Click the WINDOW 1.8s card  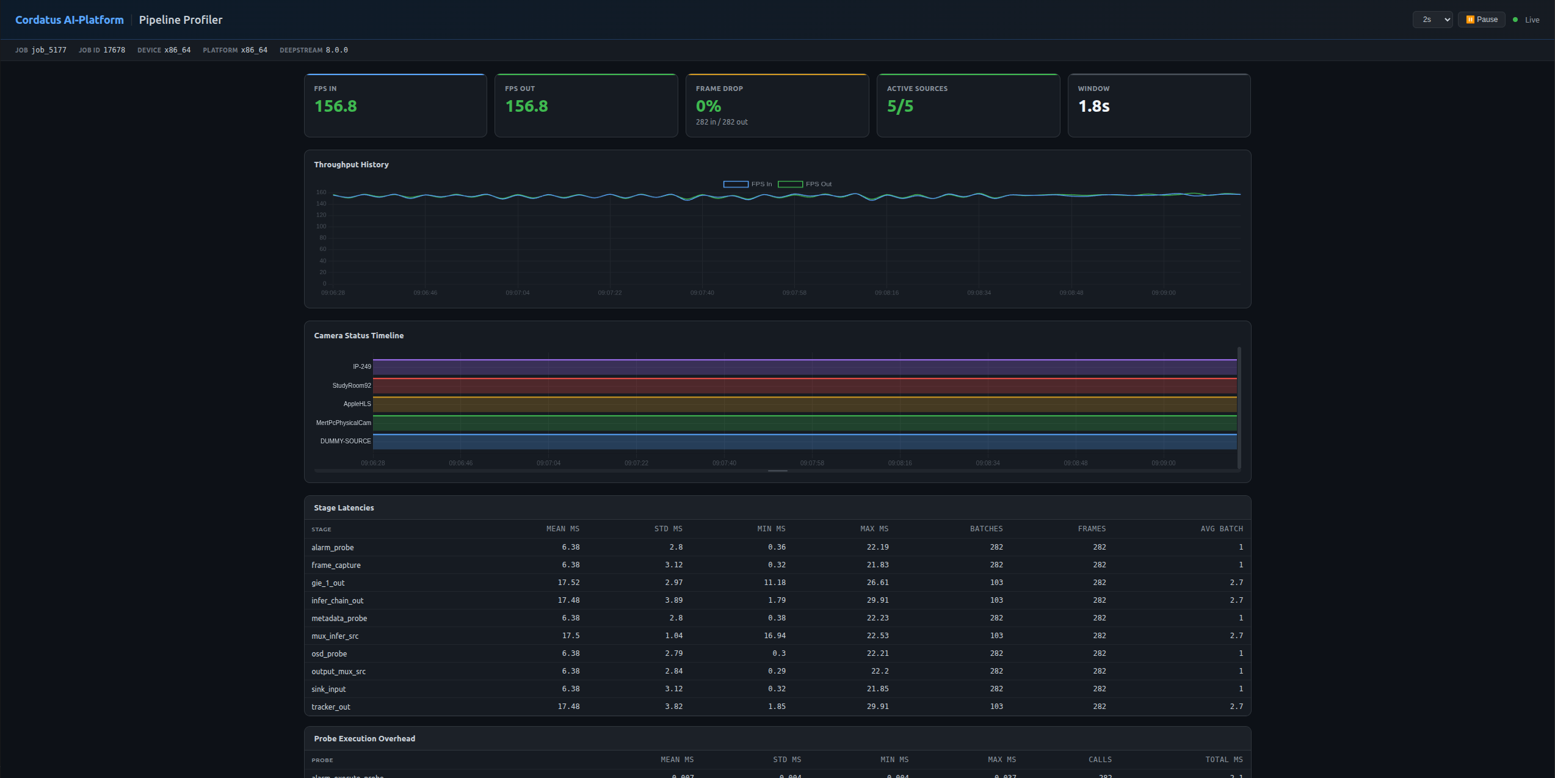pyautogui.click(x=1159, y=105)
